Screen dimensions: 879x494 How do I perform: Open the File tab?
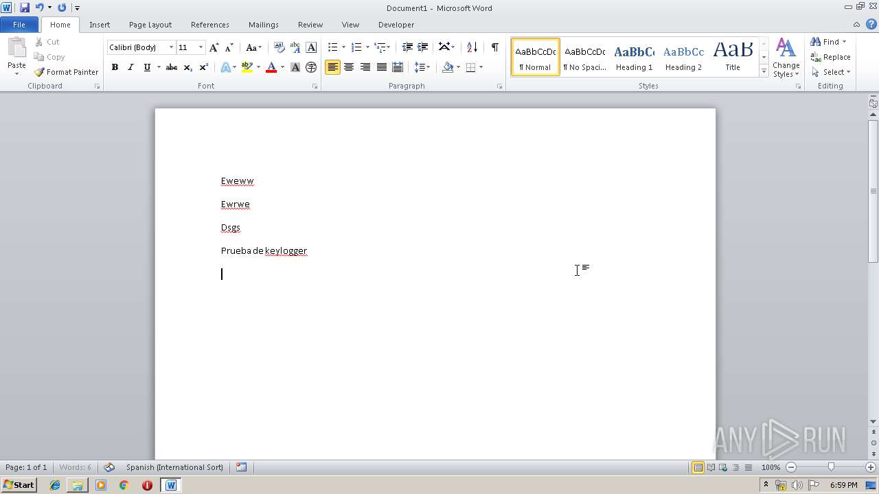tap(19, 25)
